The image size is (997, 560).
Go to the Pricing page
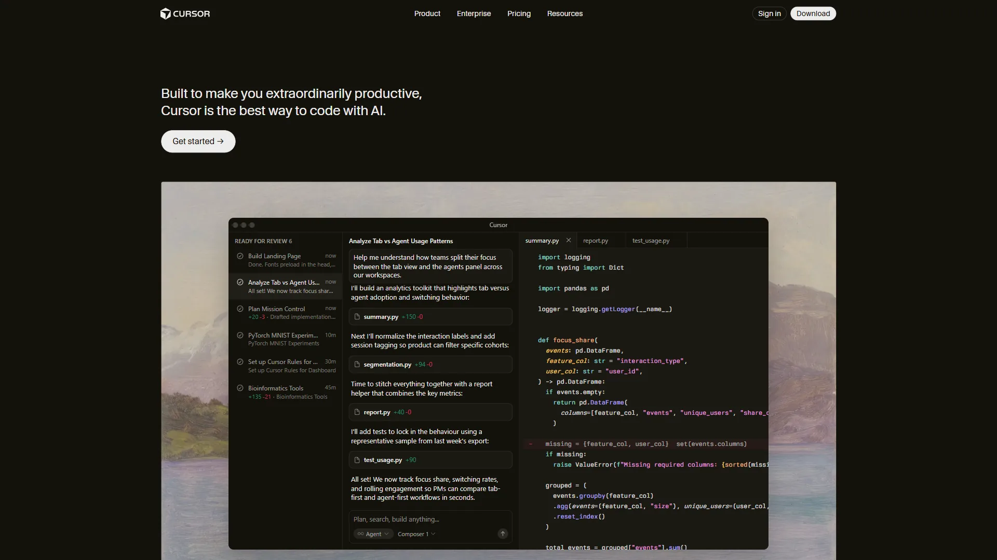[x=519, y=13]
